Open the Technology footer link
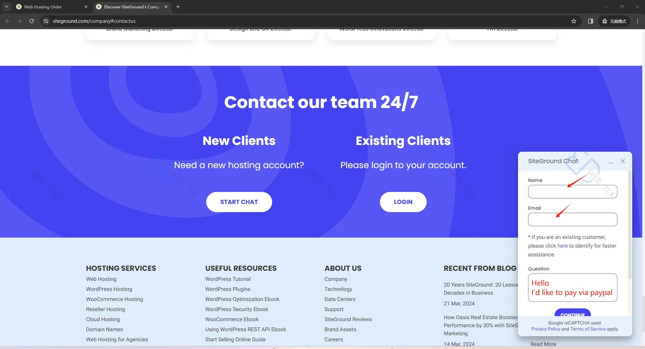 [338, 289]
